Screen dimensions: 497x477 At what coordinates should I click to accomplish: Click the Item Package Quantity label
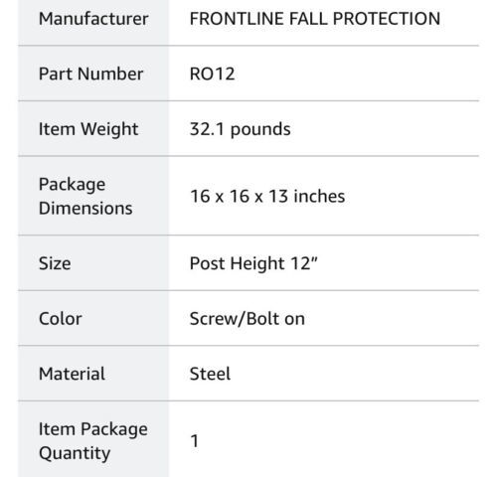point(93,441)
